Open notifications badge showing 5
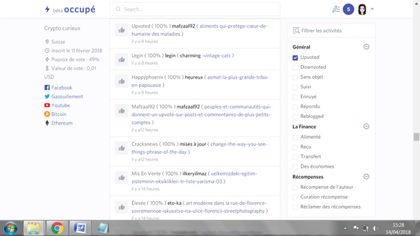The image size is (420, 236). 348,9
